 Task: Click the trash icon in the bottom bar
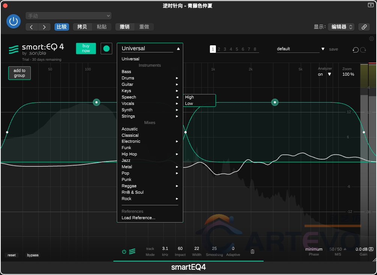click(252, 251)
